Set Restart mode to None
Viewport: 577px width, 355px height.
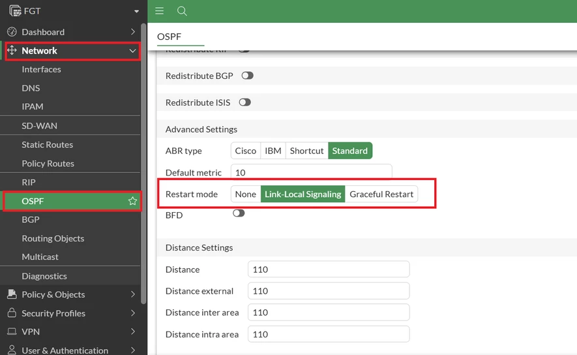click(245, 194)
